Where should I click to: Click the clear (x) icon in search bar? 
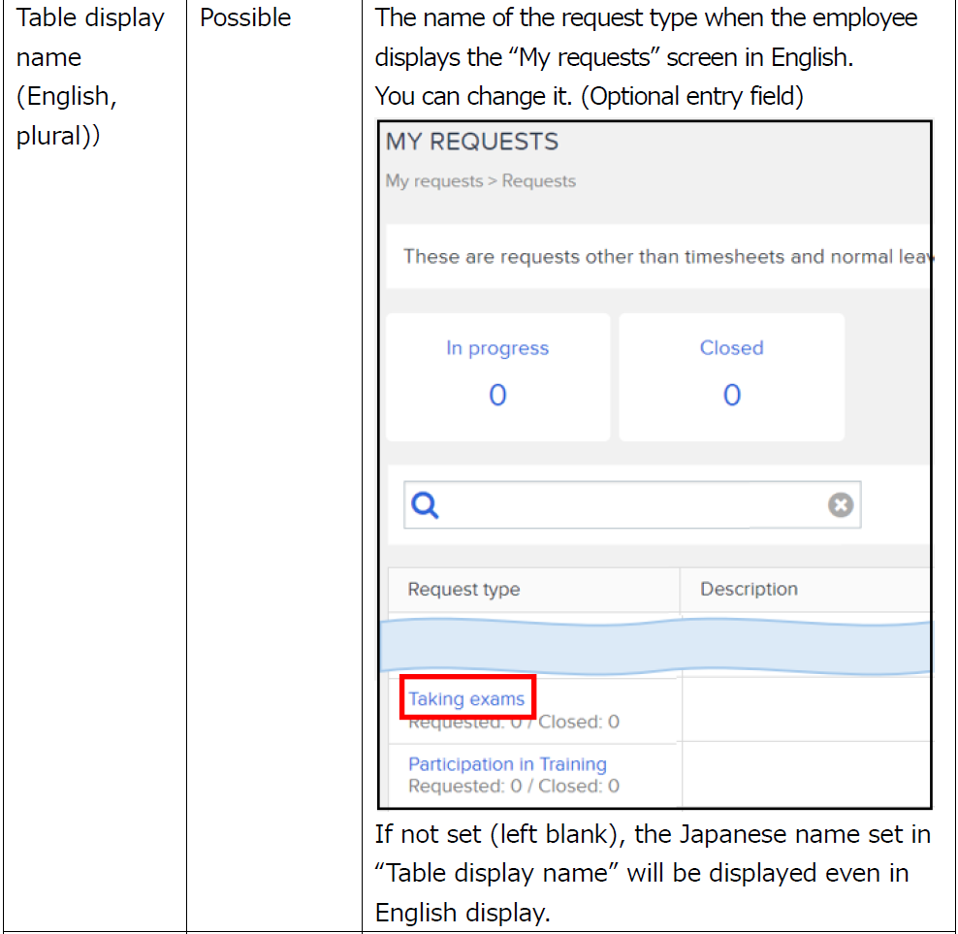point(840,503)
